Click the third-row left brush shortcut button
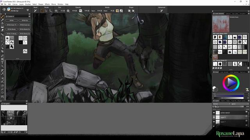Screen dimensions: 250x140 pyautogui.click(x=11, y=29)
